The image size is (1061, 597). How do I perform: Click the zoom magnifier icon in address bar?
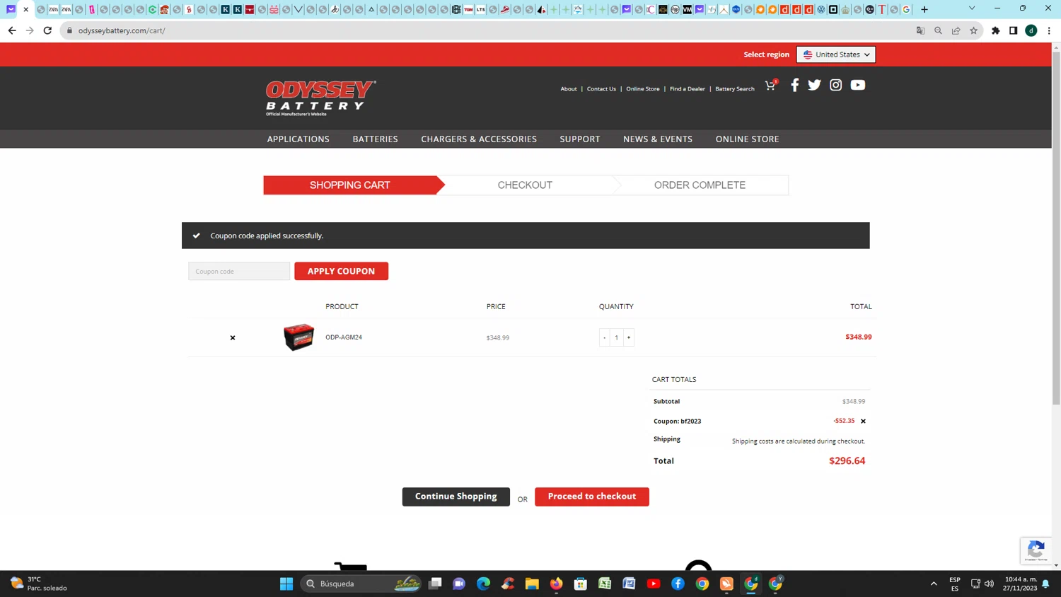click(x=938, y=30)
